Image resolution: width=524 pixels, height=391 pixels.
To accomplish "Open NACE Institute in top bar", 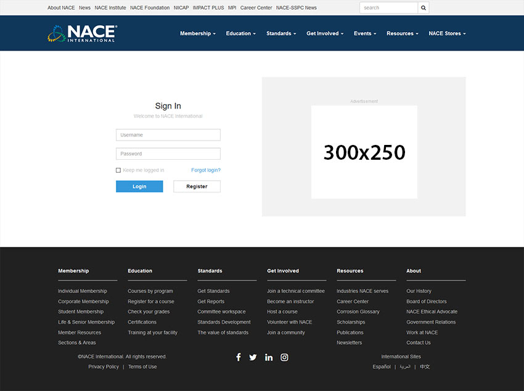I will [x=110, y=7].
